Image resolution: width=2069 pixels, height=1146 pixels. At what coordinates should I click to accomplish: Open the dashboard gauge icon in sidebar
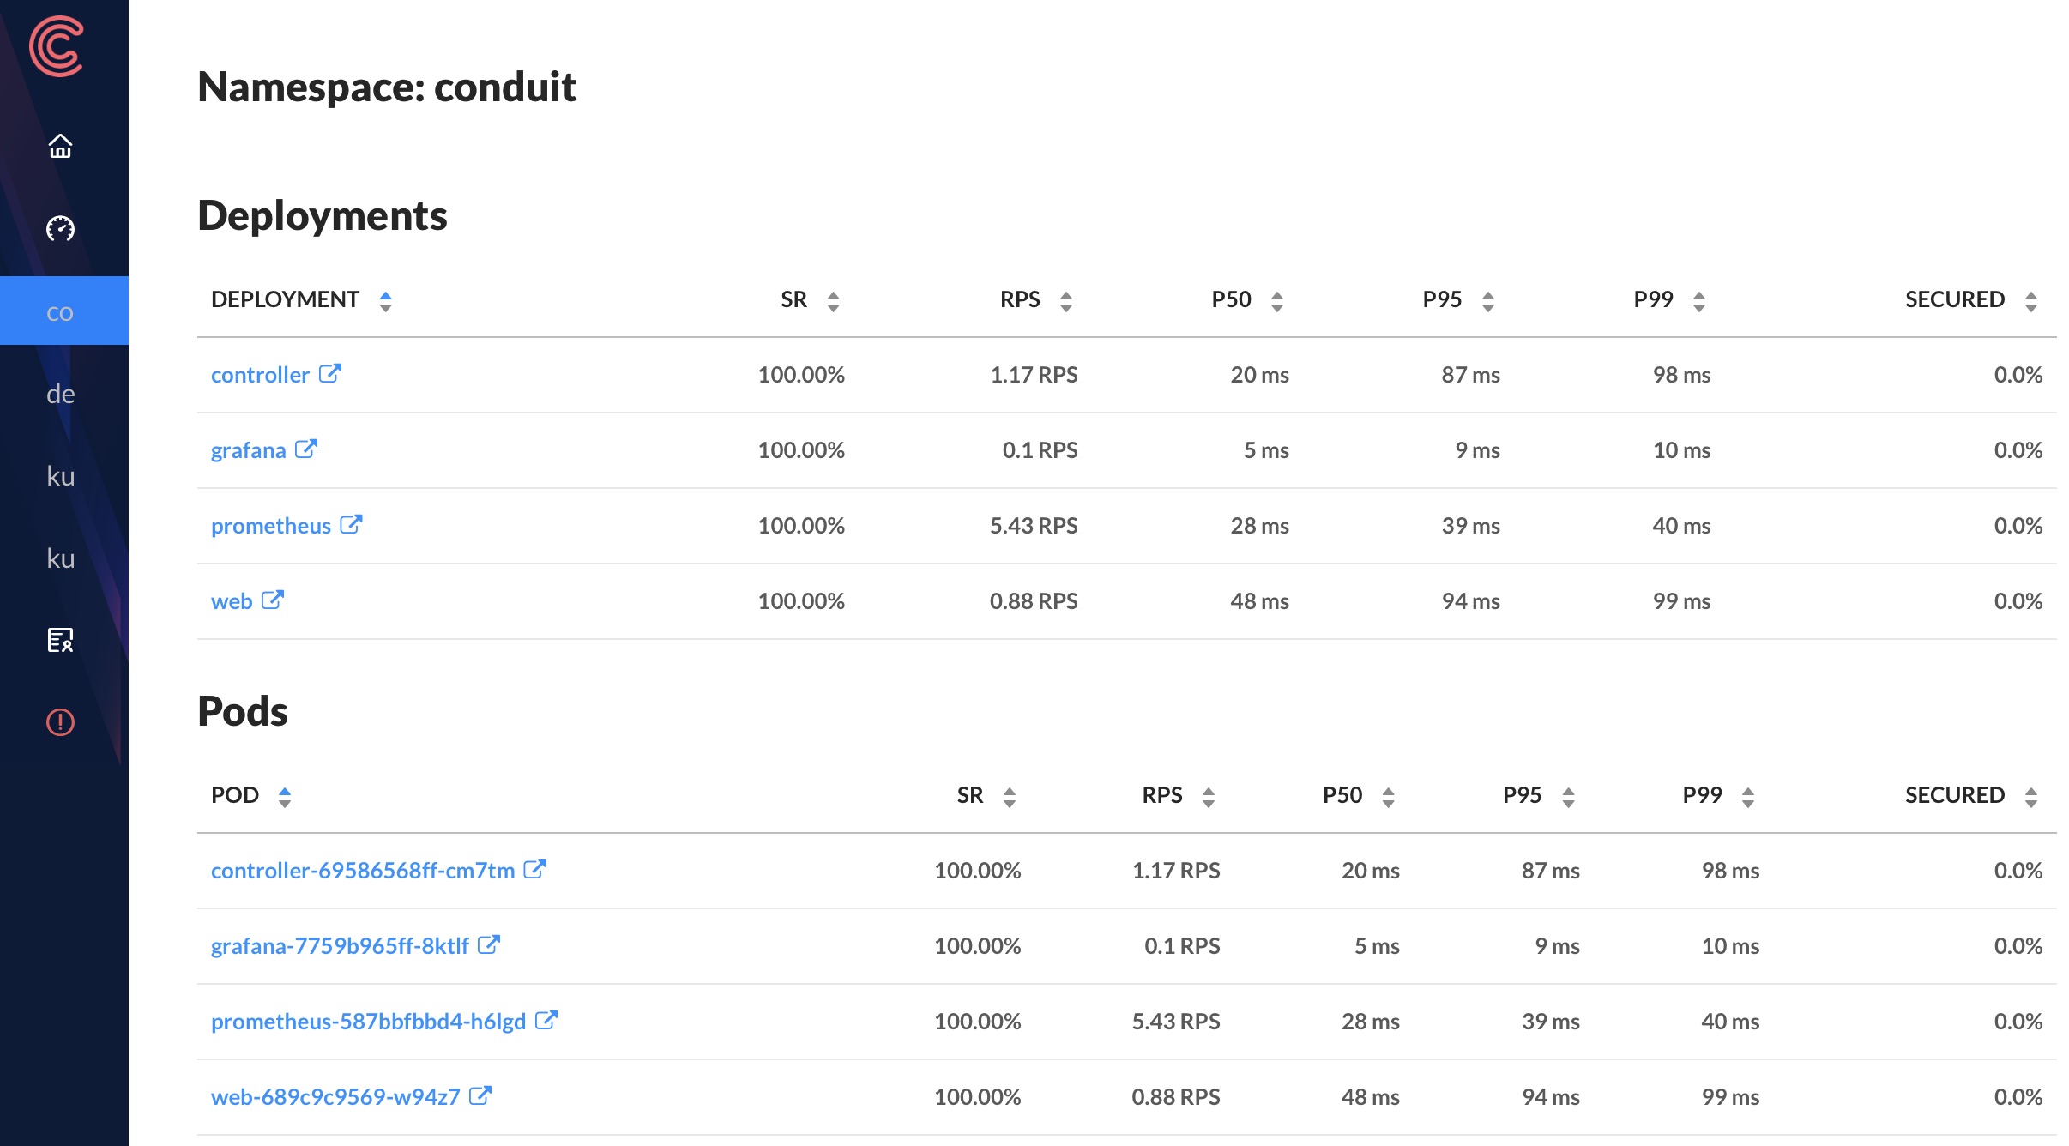click(x=60, y=228)
